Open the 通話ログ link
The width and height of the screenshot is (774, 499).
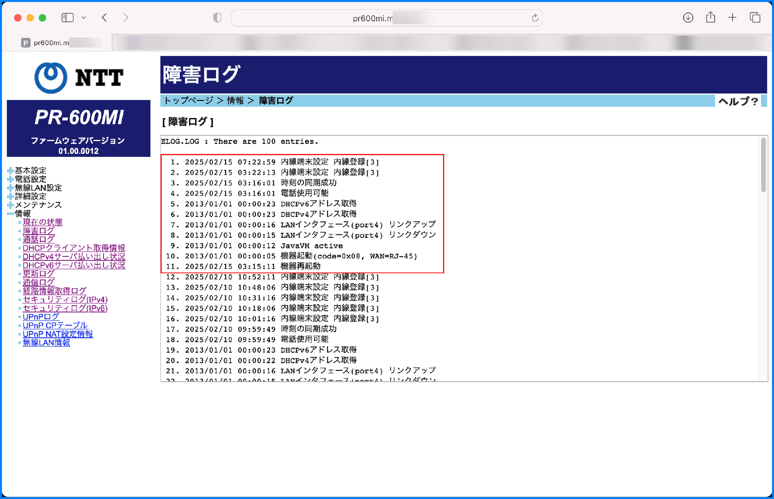pyautogui.click(x=39, y=239)
